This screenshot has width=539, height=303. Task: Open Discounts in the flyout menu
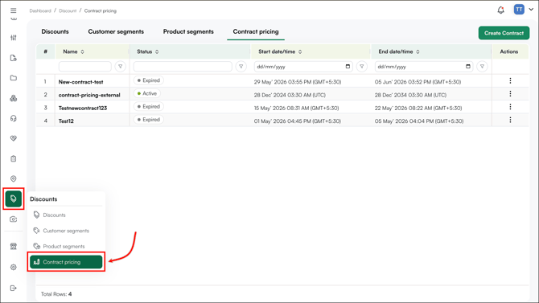(x=66, y=215)
